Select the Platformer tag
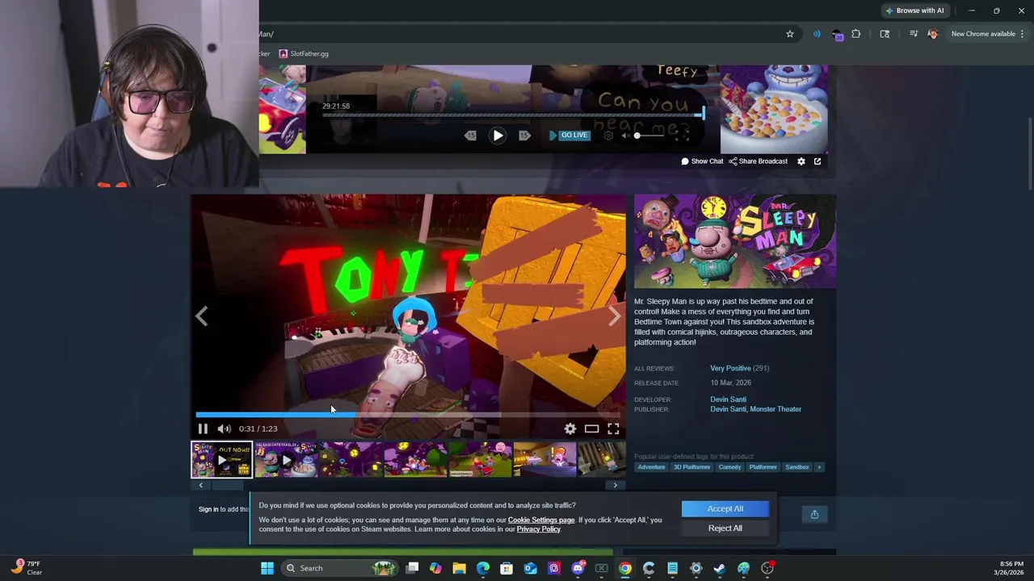Image resolution: width=1034 pixels, height=581 pixels. (763, 467)
